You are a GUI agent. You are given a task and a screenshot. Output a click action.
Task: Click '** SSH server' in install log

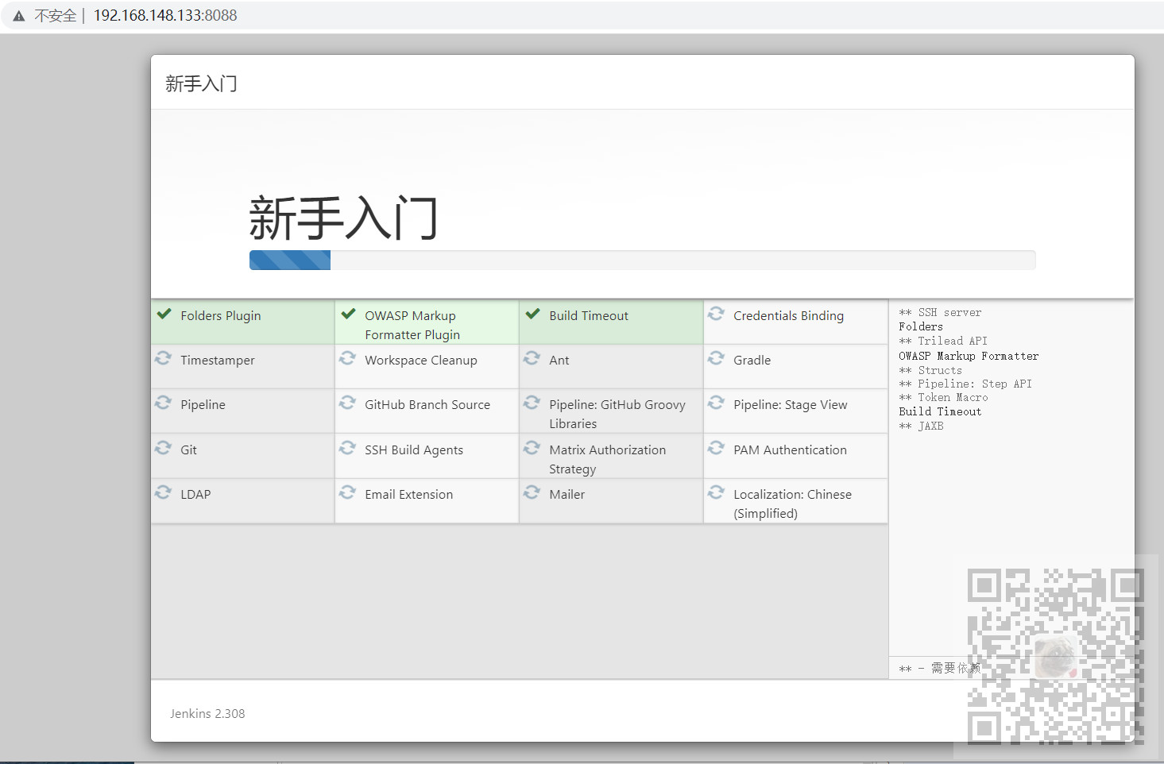click(x=940, y=313)
